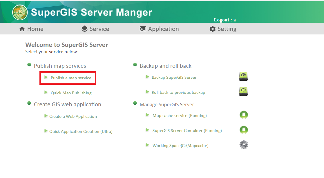Click the Manage SuperGIS Server heading
324x178 pixels.
coord(167,104)
